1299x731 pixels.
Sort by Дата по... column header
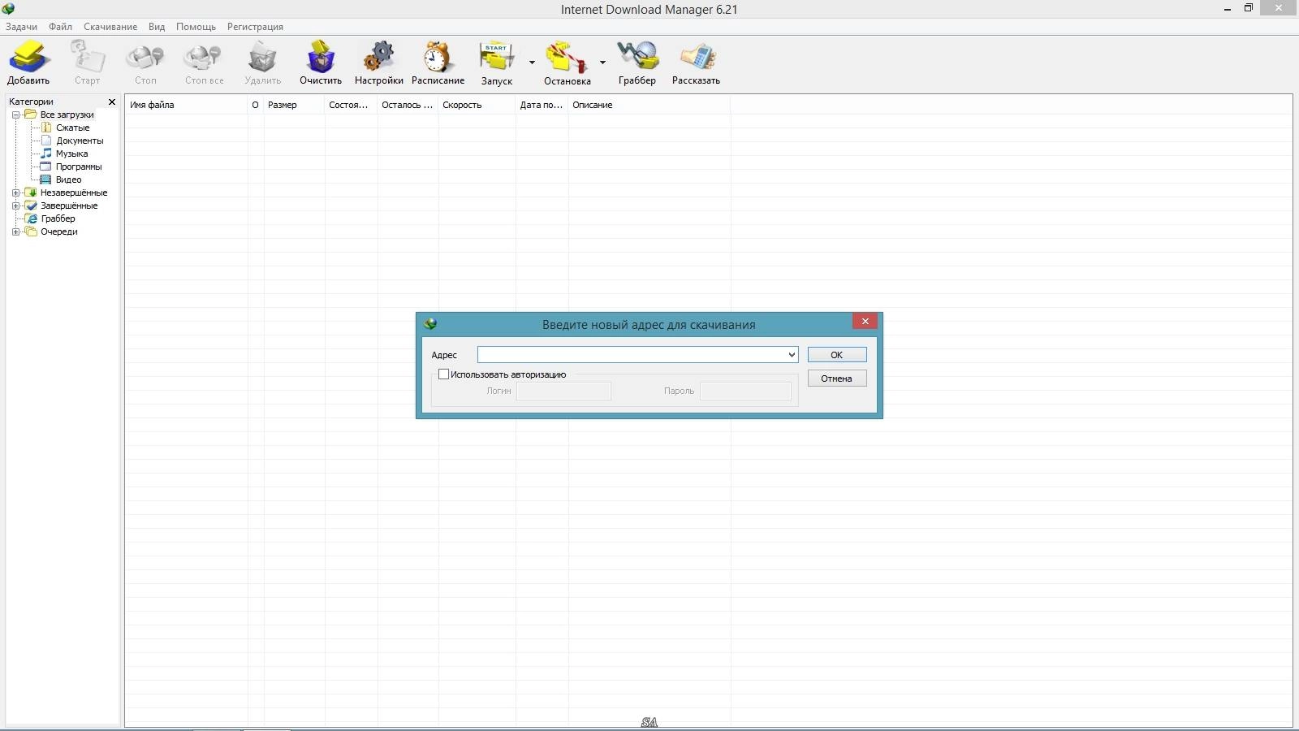tap(542, 105)
